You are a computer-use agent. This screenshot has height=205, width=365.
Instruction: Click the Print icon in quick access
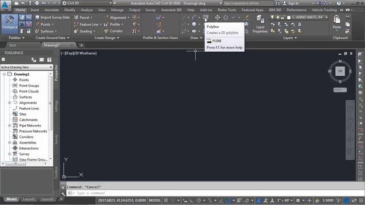click(37, 3)
